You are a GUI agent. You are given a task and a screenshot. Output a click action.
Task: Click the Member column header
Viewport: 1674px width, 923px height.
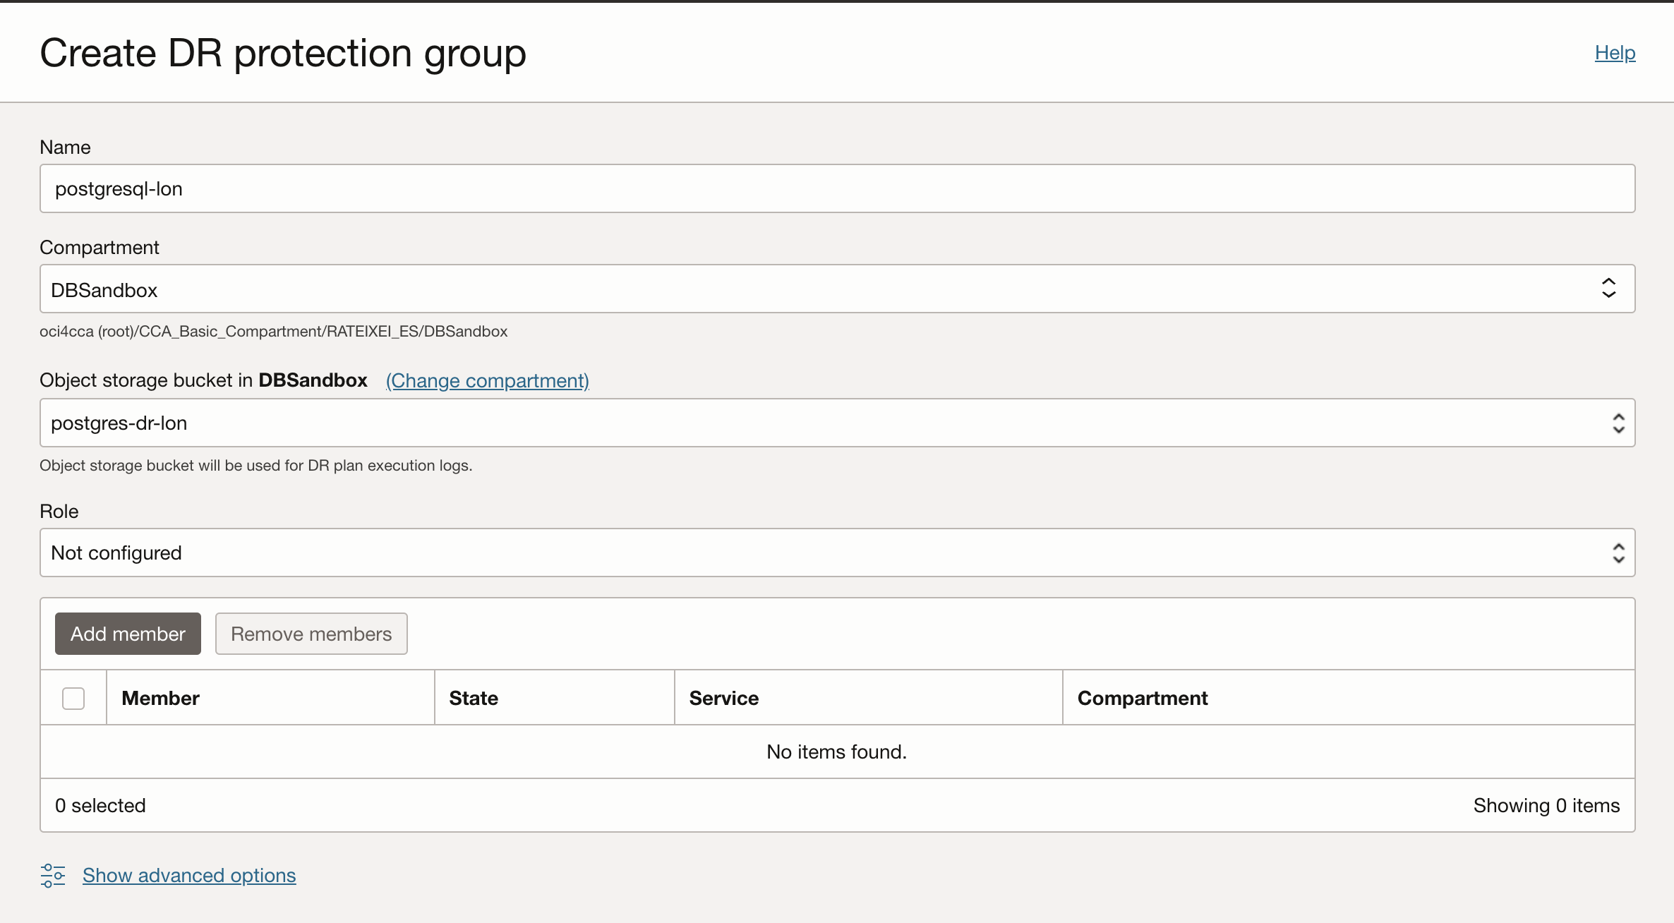[x=161, y=698]
